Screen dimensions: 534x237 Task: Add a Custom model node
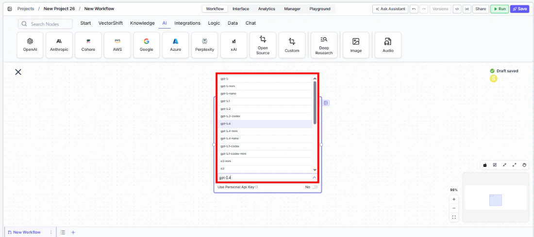[292, 45]
